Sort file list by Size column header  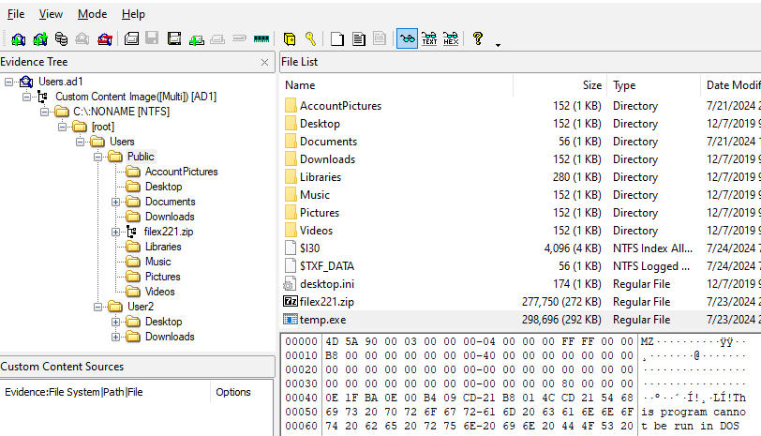click(x=591, y=85)
